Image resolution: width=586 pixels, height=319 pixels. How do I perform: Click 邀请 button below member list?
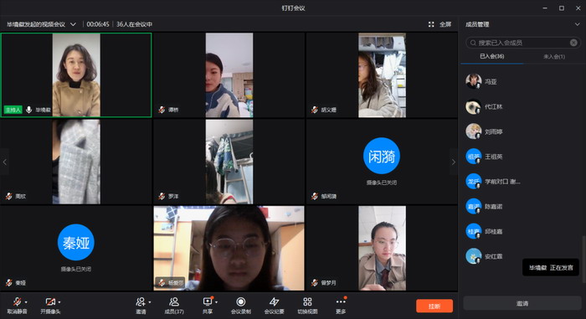[522, 303]
